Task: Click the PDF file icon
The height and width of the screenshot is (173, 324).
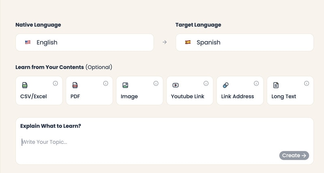Action: click(75, 85)
